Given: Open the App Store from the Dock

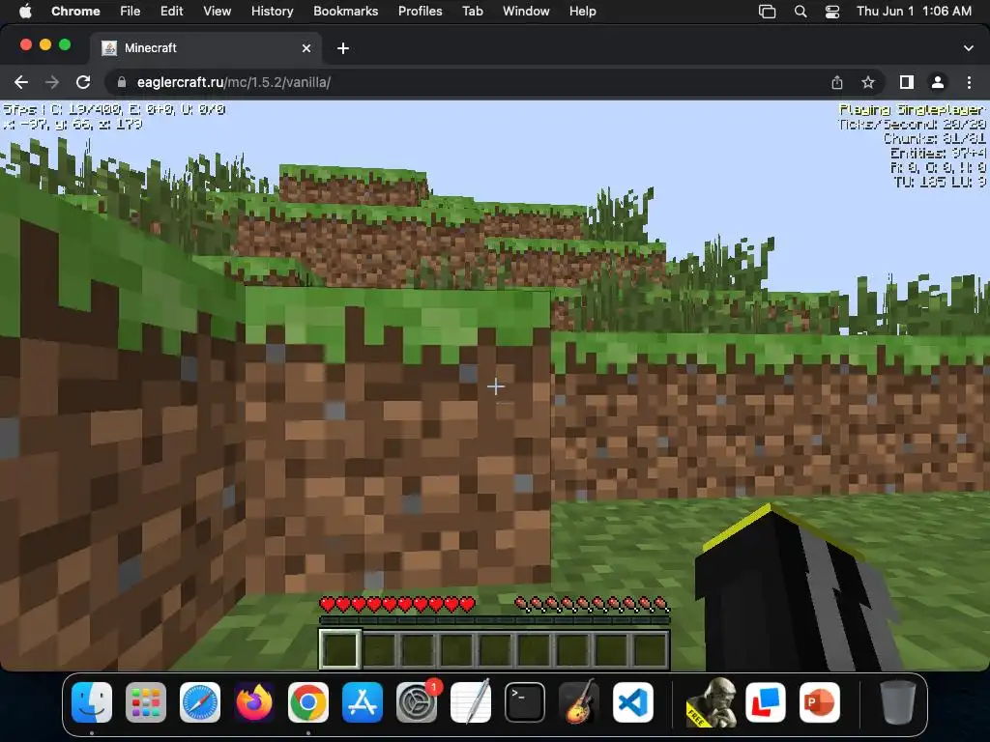Looking at the screenshot, I should click(363, 702).
